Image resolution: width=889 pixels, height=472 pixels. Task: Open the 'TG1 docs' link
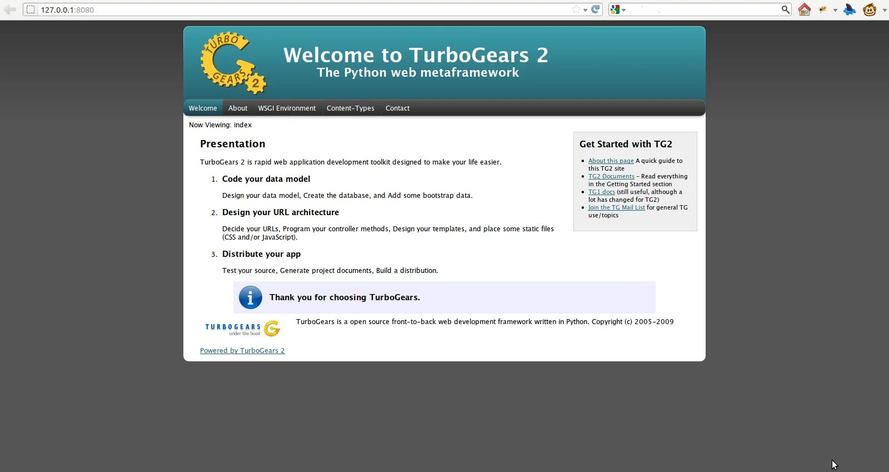(602, 192)
